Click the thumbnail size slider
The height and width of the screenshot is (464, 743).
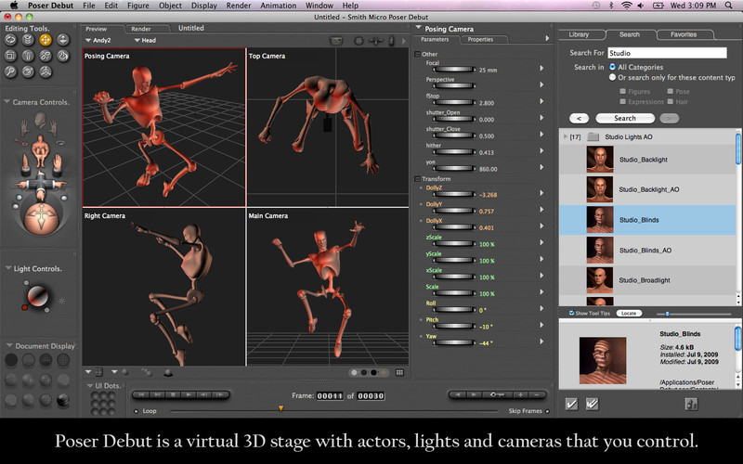(x=694, y=314)
